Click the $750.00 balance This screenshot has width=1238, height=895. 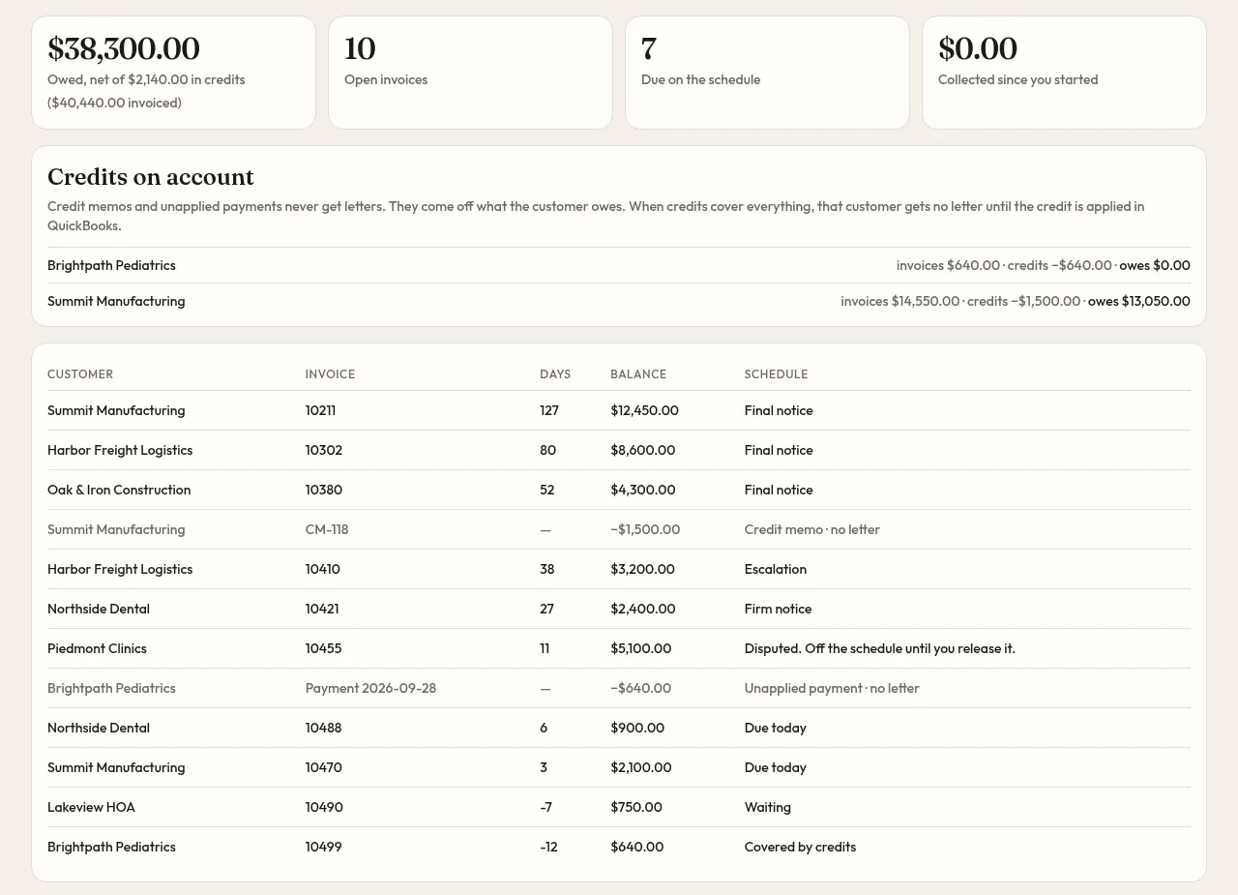click(636, 807)
